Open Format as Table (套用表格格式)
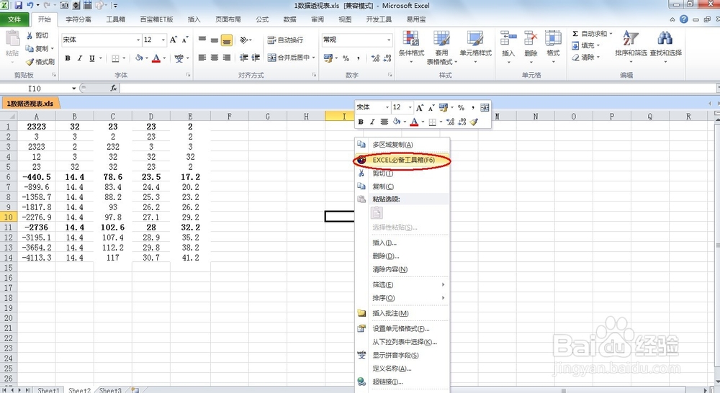Image resolution: width=720 pixels, height=393 pixels. (x=441, y=48)
